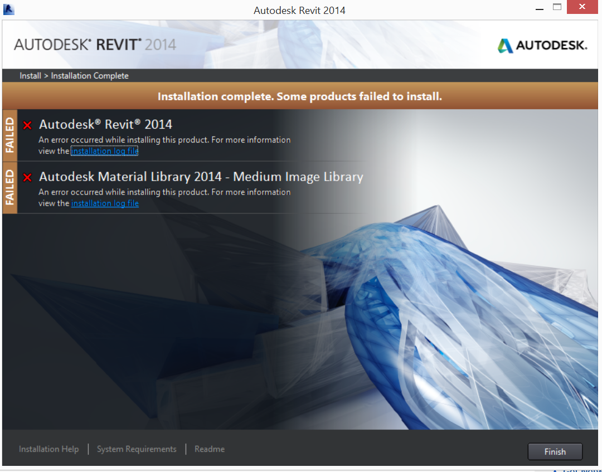Open Installation Help
The height and width of the screenshot is (472, 602).
coord(48,449)
